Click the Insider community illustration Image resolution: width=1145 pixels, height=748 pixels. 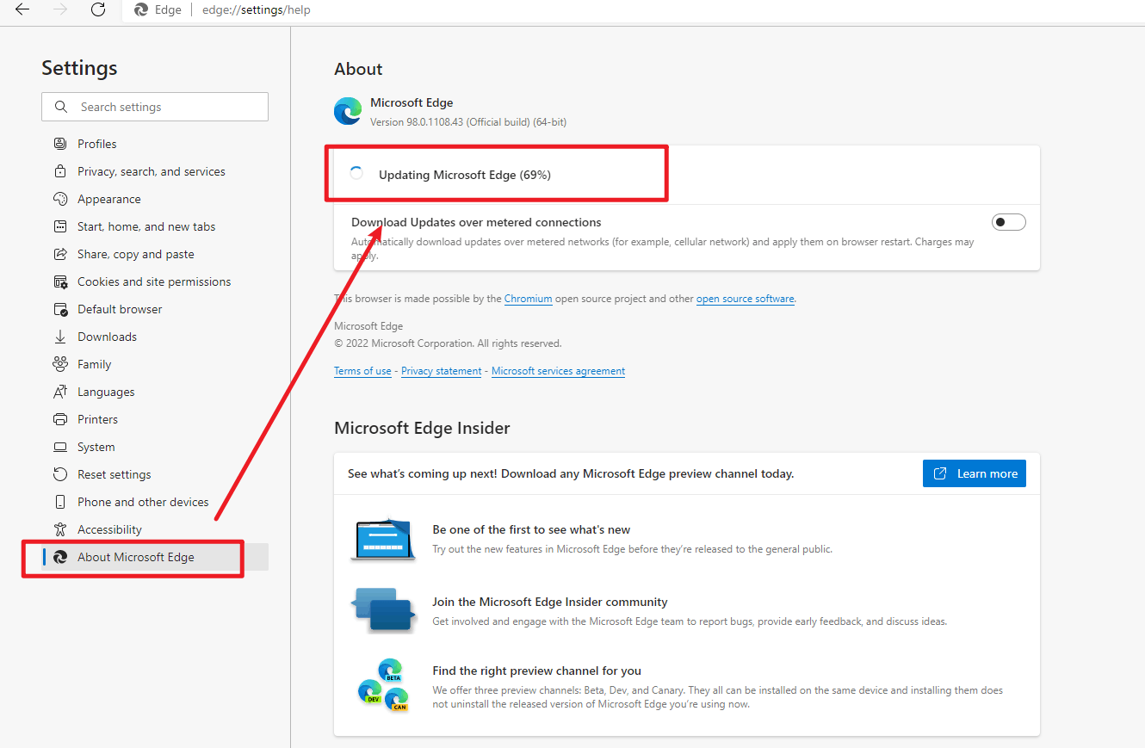point(383,610)
